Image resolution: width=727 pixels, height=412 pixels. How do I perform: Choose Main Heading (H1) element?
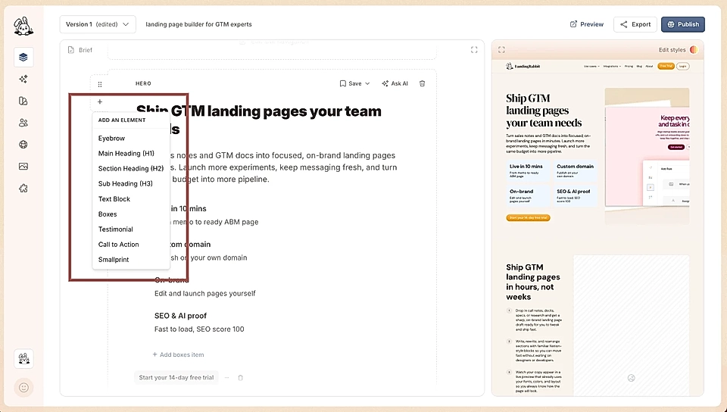click(126, 154)
